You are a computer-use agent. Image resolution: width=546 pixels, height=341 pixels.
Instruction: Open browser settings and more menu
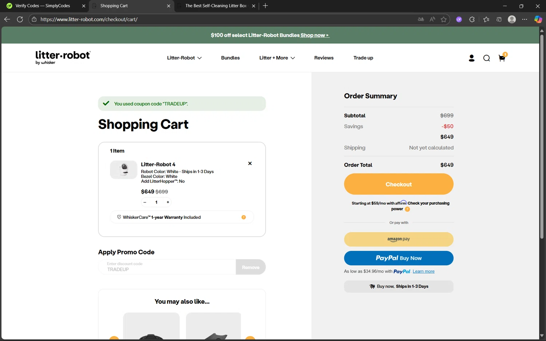point(525,19)
